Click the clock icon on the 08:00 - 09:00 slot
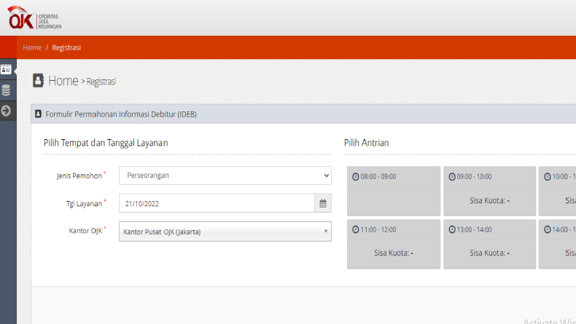576x324 pixels. [x=355, y=177]
